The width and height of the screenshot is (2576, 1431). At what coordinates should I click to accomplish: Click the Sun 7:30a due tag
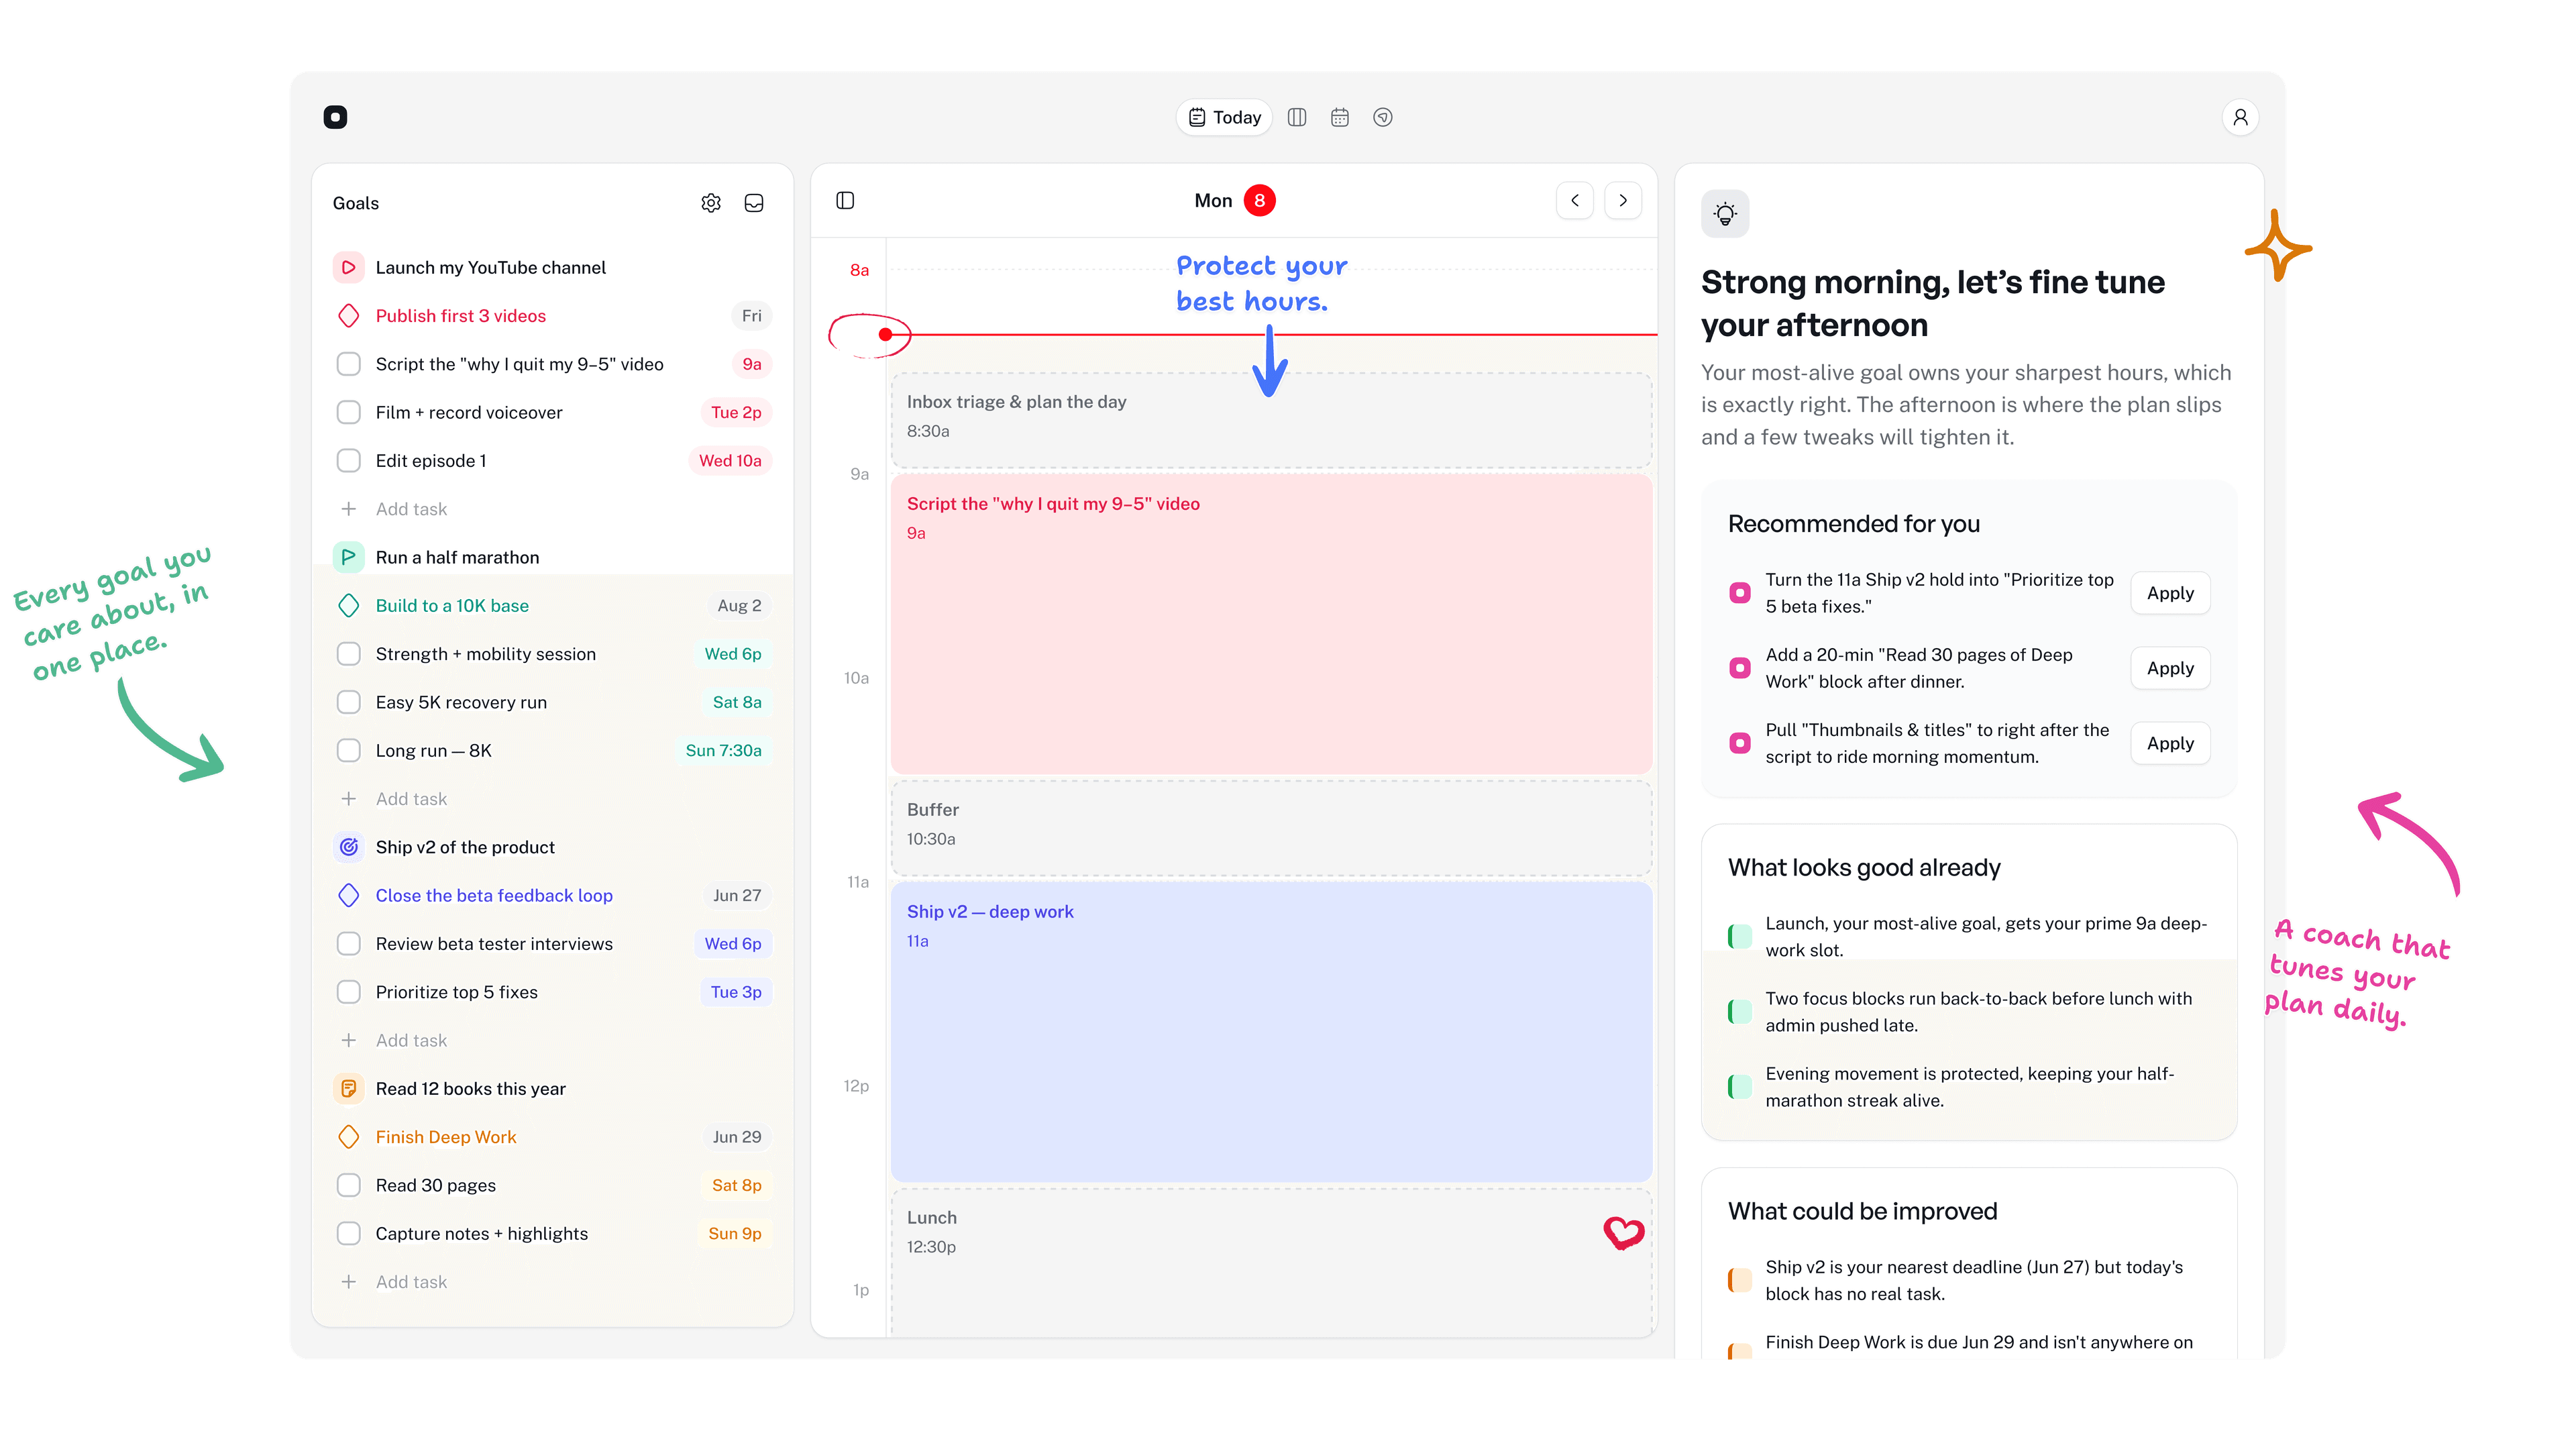tap(723, 750)
